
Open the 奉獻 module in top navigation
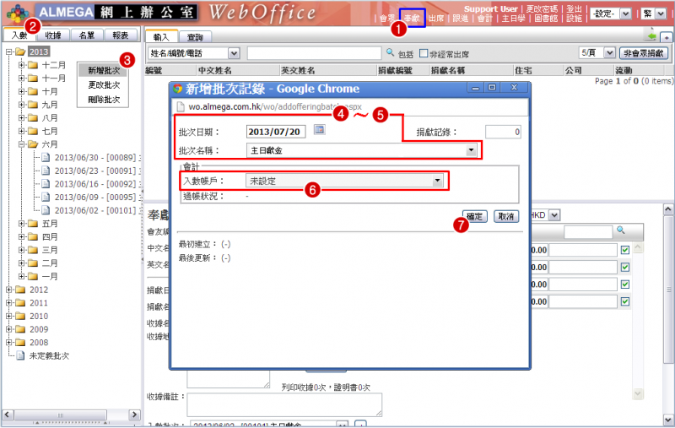[x=412, y=18]
